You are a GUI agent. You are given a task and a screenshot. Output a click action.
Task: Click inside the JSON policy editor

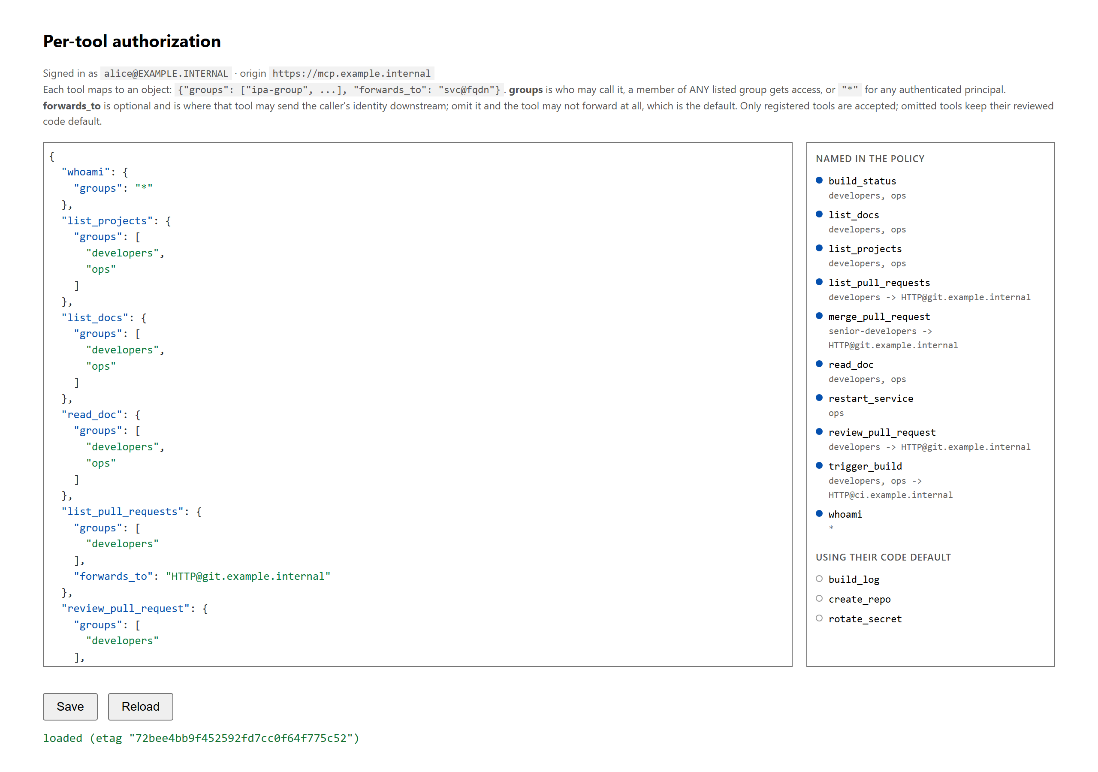(417, 404)
